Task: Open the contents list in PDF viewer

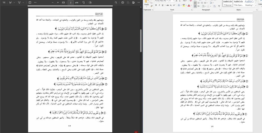Action: (x=4, y=3)
